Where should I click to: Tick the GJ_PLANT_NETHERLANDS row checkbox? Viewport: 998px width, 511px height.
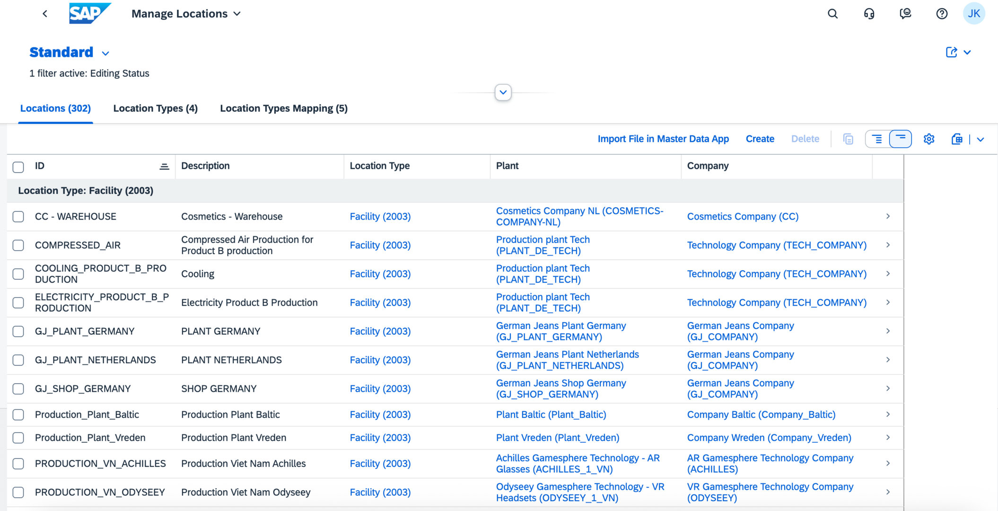click(18, 360)
